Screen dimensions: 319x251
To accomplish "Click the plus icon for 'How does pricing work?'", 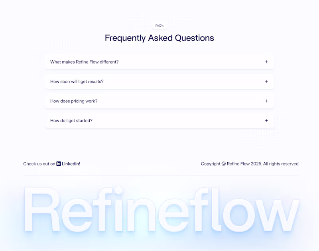I will (266, 101).
